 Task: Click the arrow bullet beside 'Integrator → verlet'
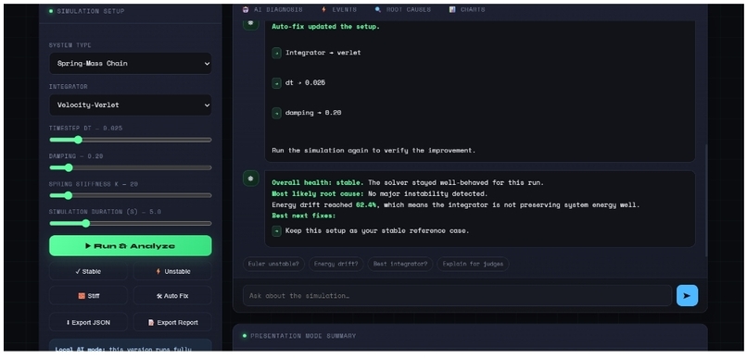click(276, 53)
